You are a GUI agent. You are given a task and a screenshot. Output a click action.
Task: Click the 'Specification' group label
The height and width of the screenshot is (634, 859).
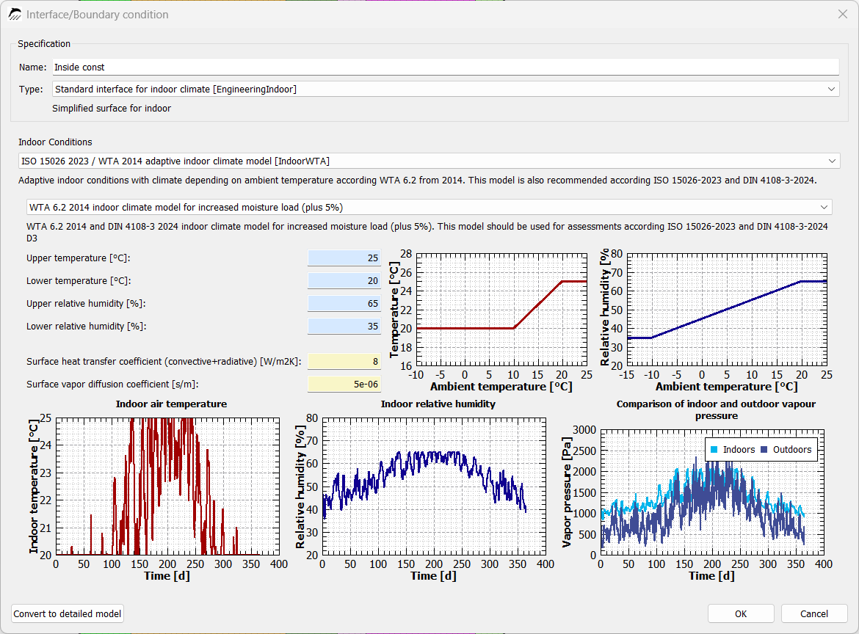tap(44, 44)
